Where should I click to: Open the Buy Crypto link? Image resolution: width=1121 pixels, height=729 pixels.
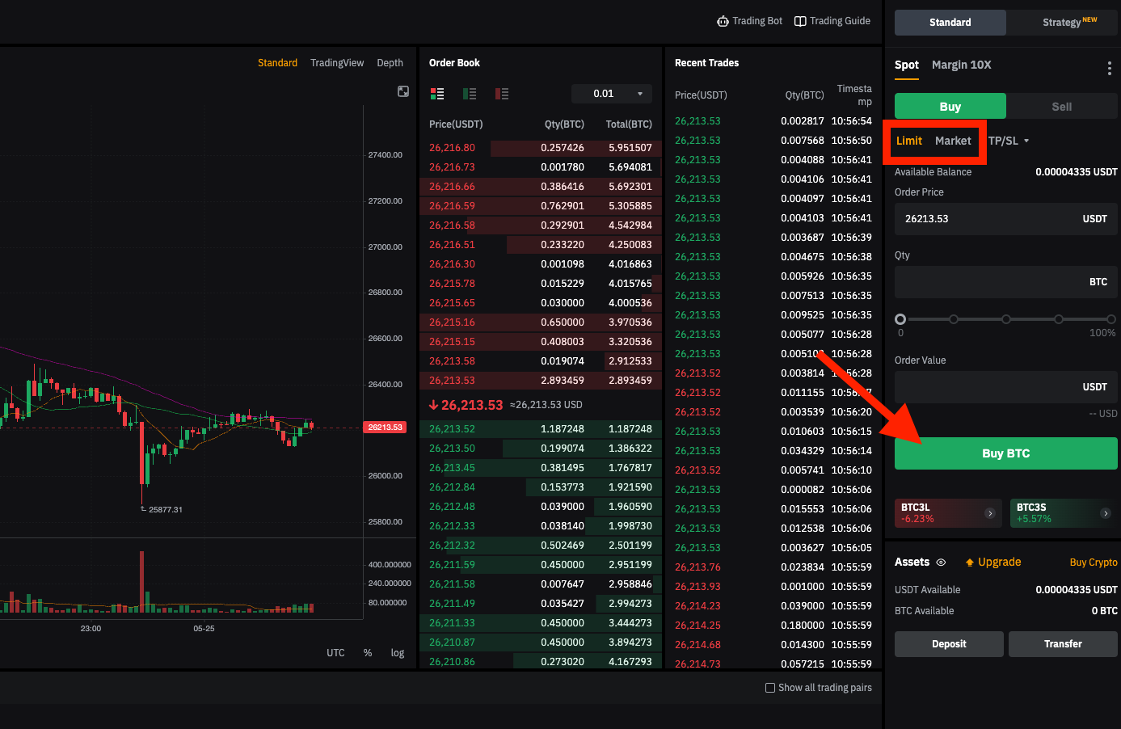click(x=1094, y=563)
